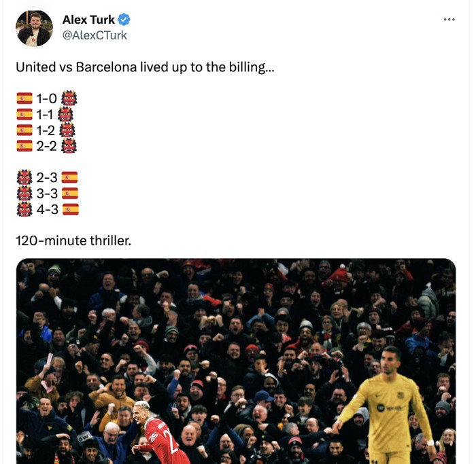Click the red devil emoji before 4-3
Viewport: 476px width, 464px height.
[x=24, y=209]
